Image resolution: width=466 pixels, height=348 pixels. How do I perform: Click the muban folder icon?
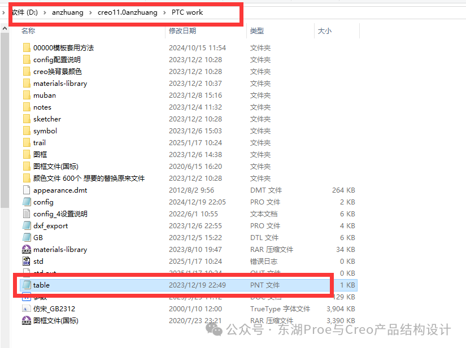(26, 95)
